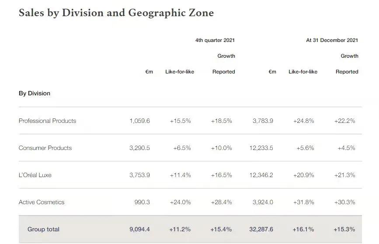Click the 3,783.9 annual sales value

[263, 121]
